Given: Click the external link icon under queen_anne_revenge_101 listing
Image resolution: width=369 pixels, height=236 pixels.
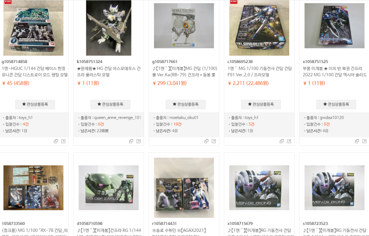Looking at the screenshot, I should 139,141.
